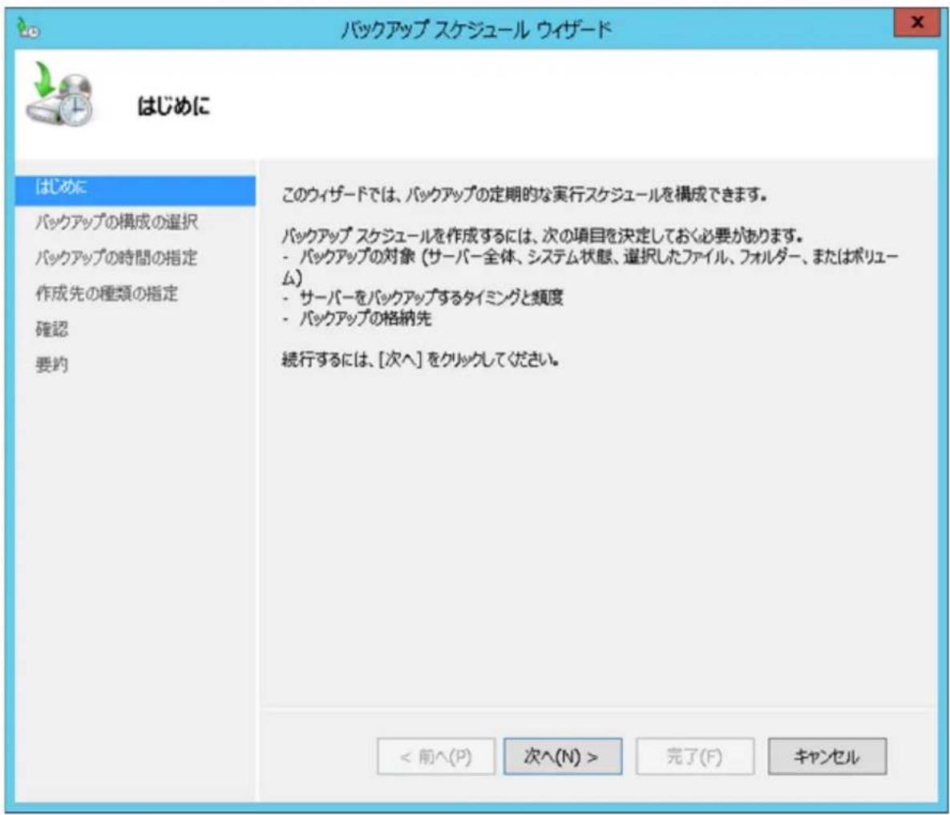Screen dimensions: 950x815
Task: Select 作成先の種類の指定 step
Action: coord(107,293)
